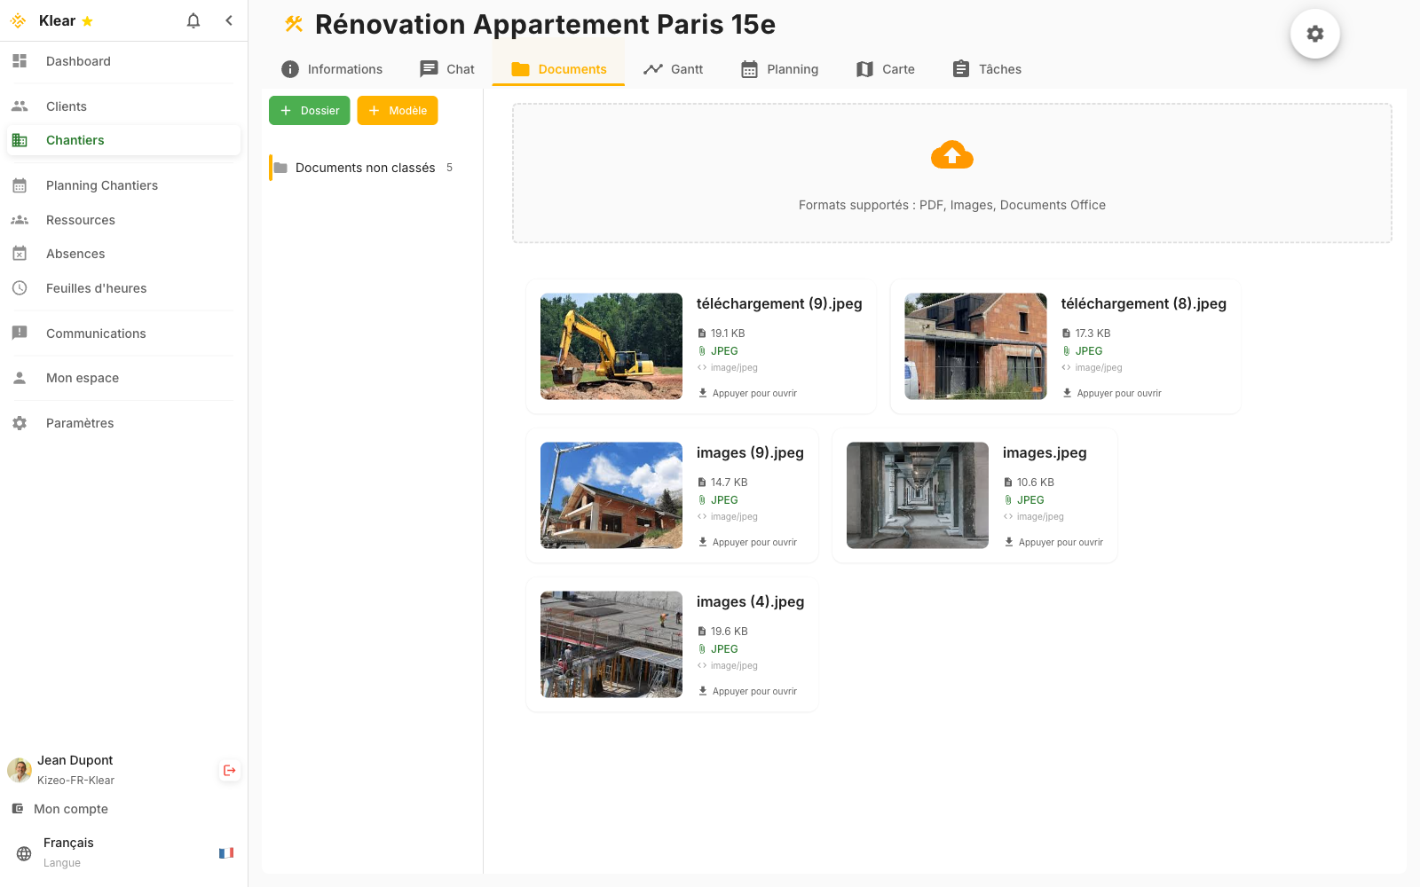The image size is (1420, 887).
Task: Click Appuyer pour ouvrir for téléchargement (8).jpeg
Action: tap(1118, 393)
